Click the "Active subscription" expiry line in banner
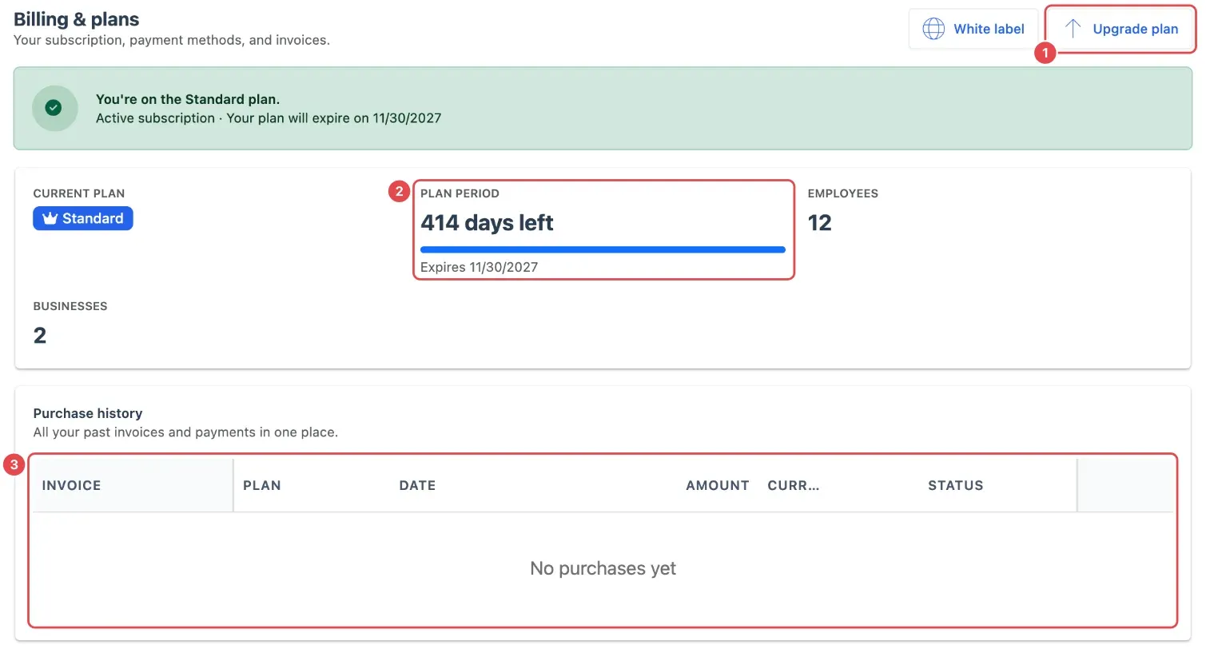The height and width of the screenshot is (649, 1206). (x=269, y=118)
